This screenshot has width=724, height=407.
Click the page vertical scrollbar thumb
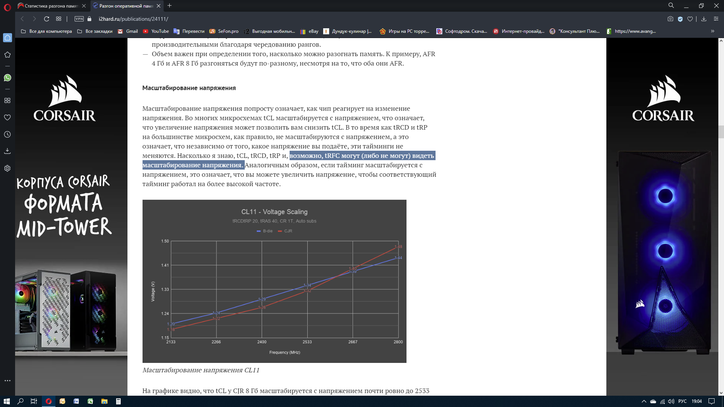721,132
